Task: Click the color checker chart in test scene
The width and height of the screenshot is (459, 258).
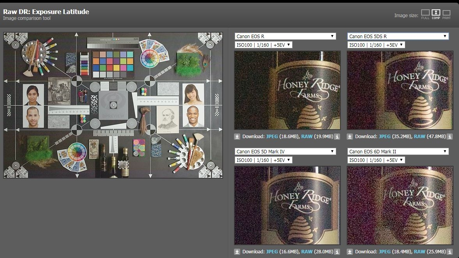Action: pos(113,64)
